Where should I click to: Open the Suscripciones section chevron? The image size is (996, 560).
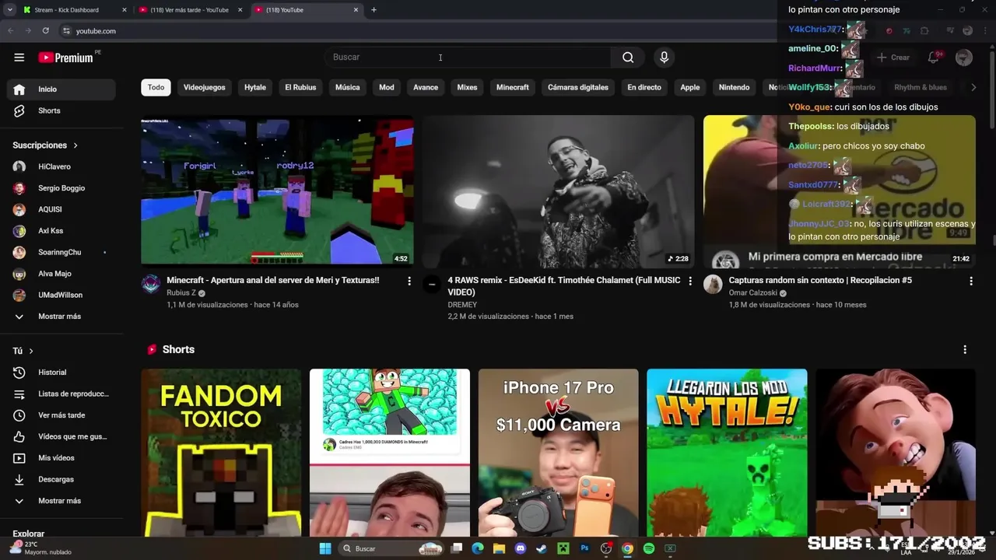point(75,145)
